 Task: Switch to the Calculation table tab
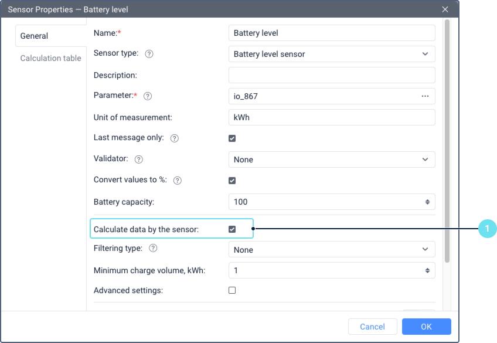(x=51, y=58)
